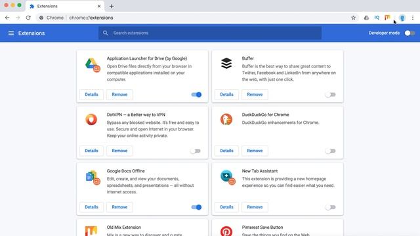Click the DuckDuckGo extension logo

[x=226, y=119]
